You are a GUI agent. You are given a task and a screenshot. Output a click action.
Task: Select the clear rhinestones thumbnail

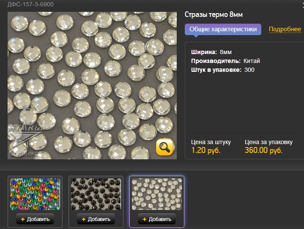pyautogui.click(x=157, y=194)
